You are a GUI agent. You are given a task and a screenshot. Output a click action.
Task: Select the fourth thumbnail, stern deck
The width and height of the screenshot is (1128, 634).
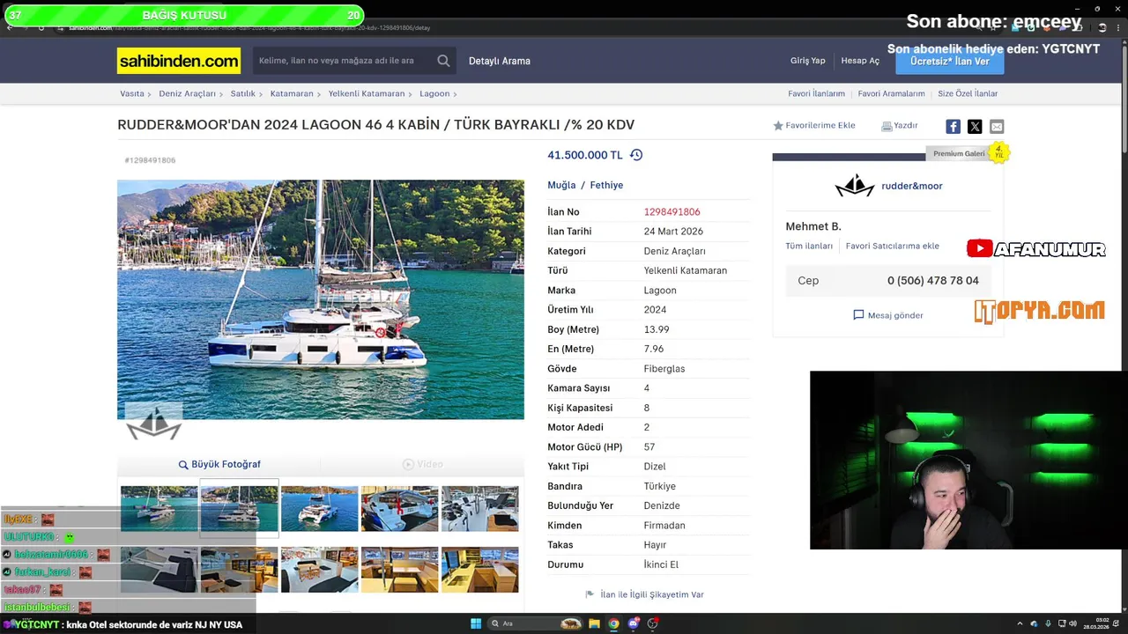coord(399,508)
